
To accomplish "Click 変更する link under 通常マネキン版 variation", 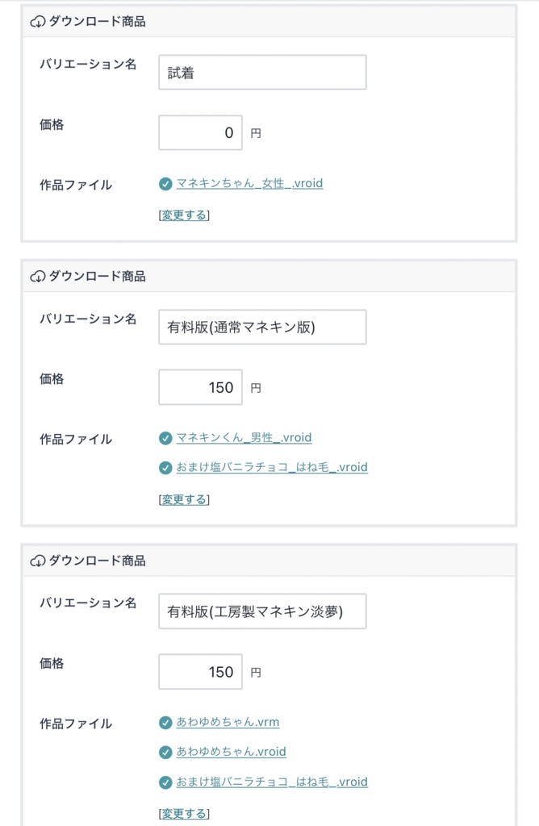I will 184,500.
